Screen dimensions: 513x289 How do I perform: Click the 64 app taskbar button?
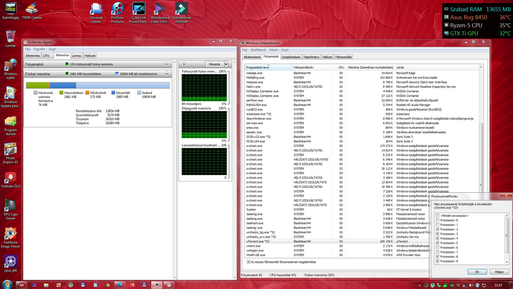tap(22, 285)
